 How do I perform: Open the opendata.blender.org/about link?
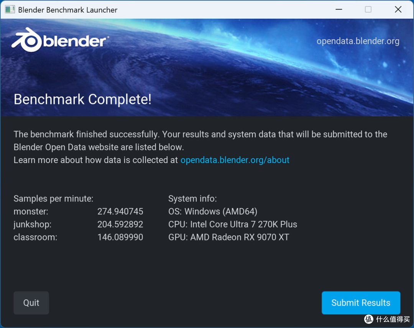(235, 160)
